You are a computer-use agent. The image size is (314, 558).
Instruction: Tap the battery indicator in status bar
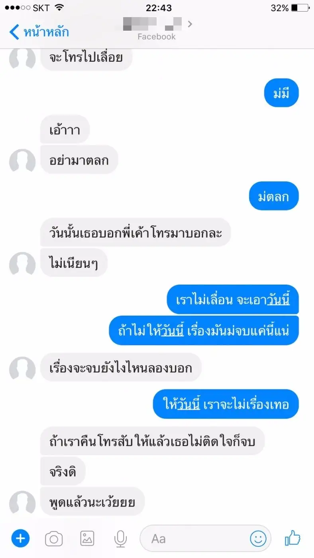pyautogui.click(x=300, y=8)
